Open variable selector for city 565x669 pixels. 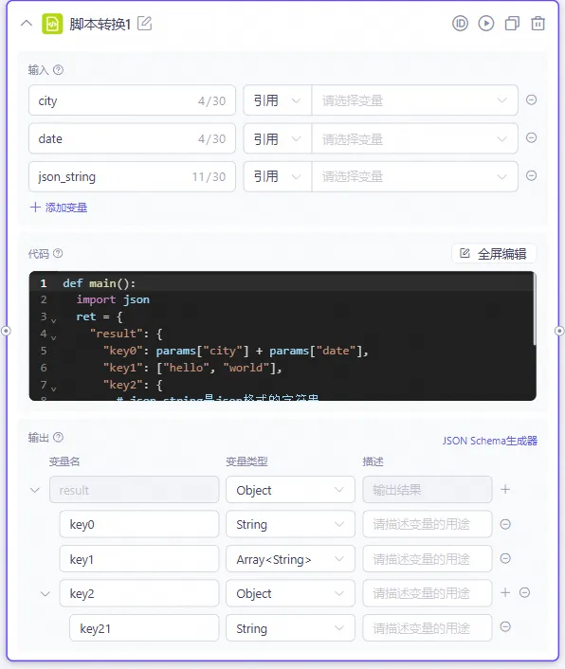click(x=415, y=100)
